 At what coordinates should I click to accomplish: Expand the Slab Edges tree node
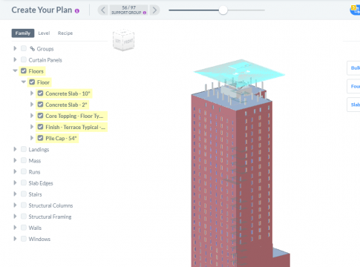(x=15, y=182)
